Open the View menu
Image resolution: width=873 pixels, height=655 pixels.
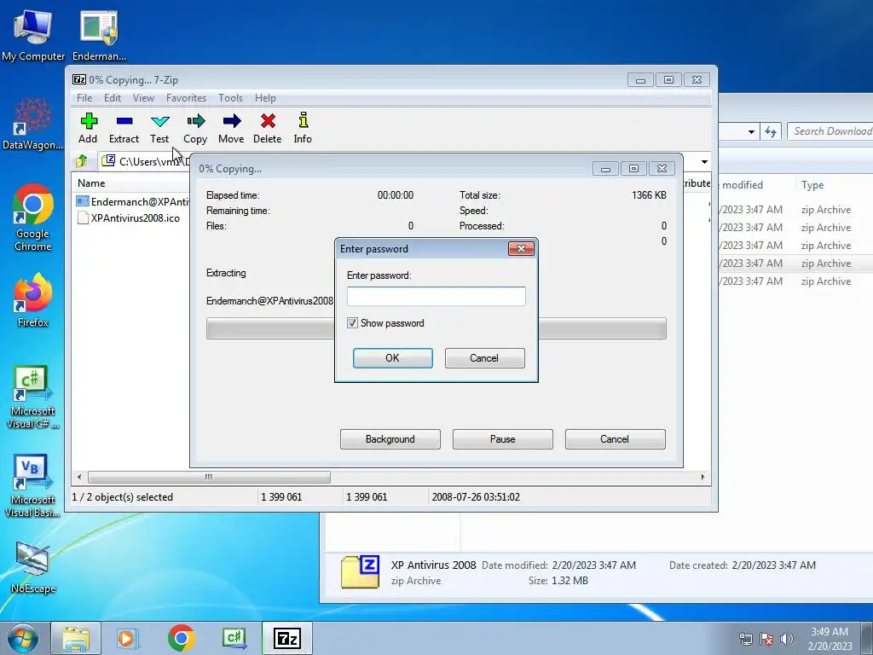click(x=143, y=98)
